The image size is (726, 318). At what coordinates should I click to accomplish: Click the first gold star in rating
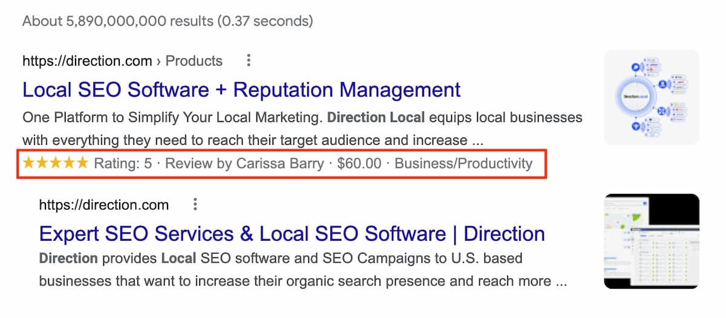[29, 163]
